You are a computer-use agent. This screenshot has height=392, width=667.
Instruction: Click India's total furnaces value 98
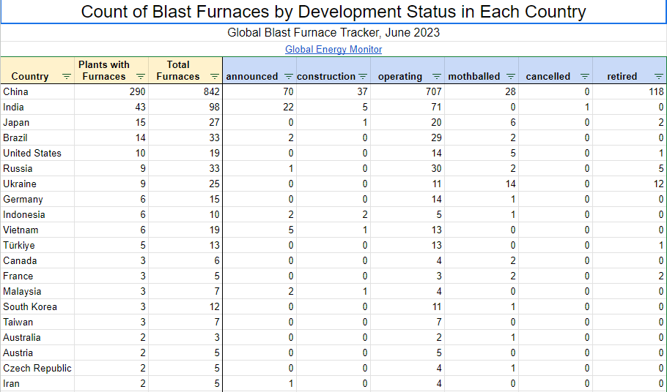[214, 107]
